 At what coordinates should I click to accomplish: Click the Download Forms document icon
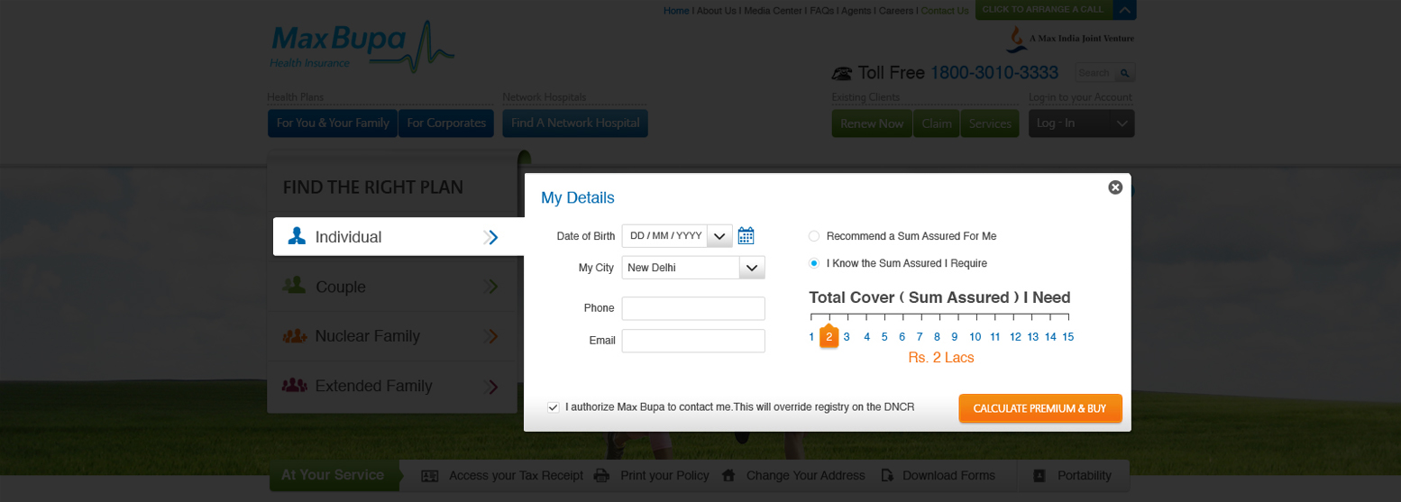(887, 476)
